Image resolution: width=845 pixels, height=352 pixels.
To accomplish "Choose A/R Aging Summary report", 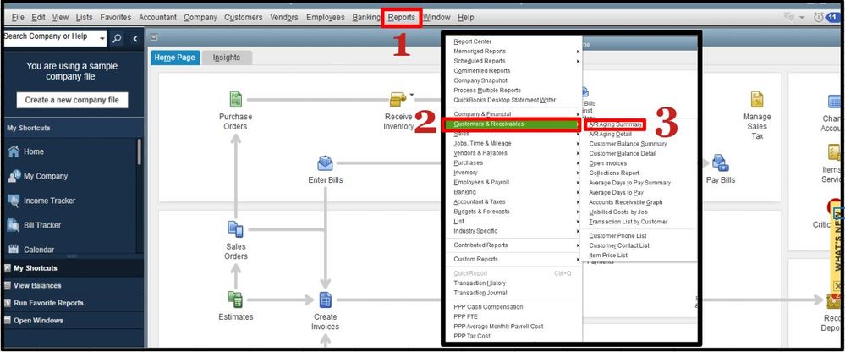I will tap(615, 124).
